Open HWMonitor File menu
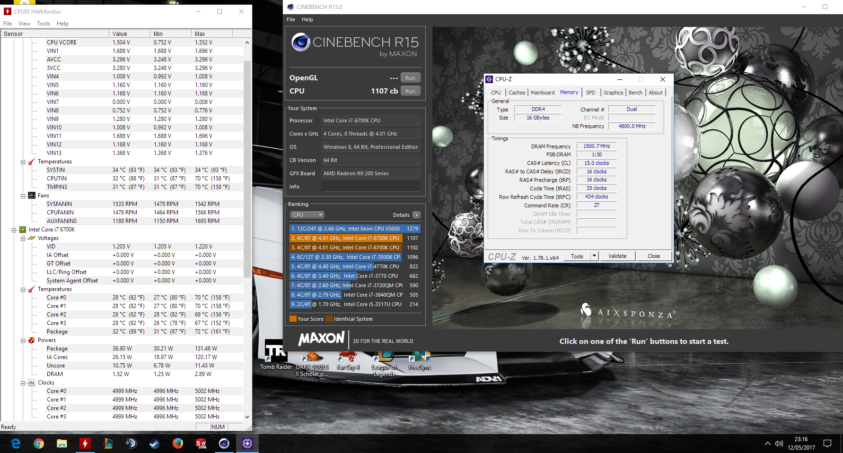843x453 pixels. click(8, 24)
